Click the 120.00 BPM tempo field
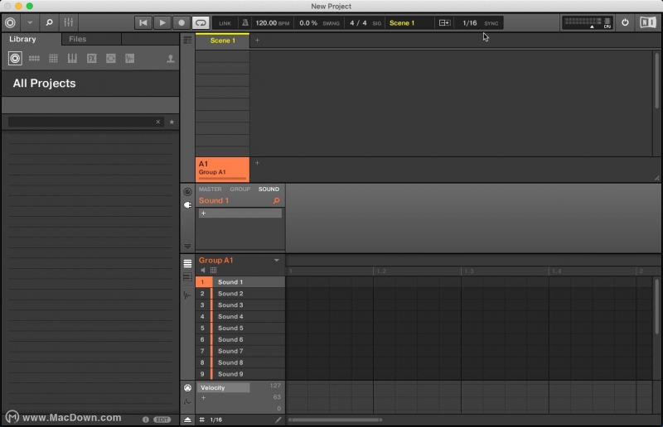Screen dimensions: 663x427 pos(273,23)
